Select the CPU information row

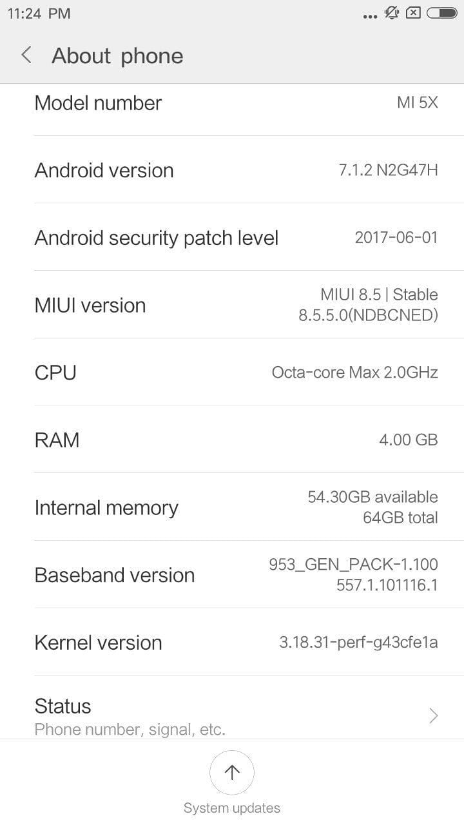click(x=232, y=373)
